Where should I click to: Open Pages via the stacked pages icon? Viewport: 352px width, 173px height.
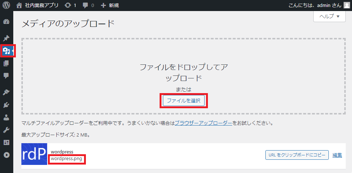tap(6, 64)
